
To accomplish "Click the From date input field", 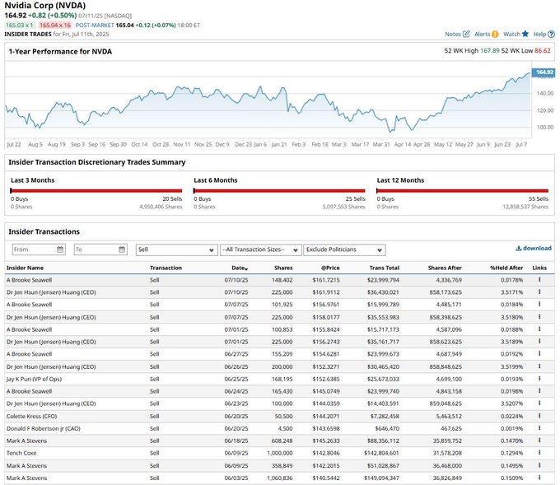I will (33, 249).
